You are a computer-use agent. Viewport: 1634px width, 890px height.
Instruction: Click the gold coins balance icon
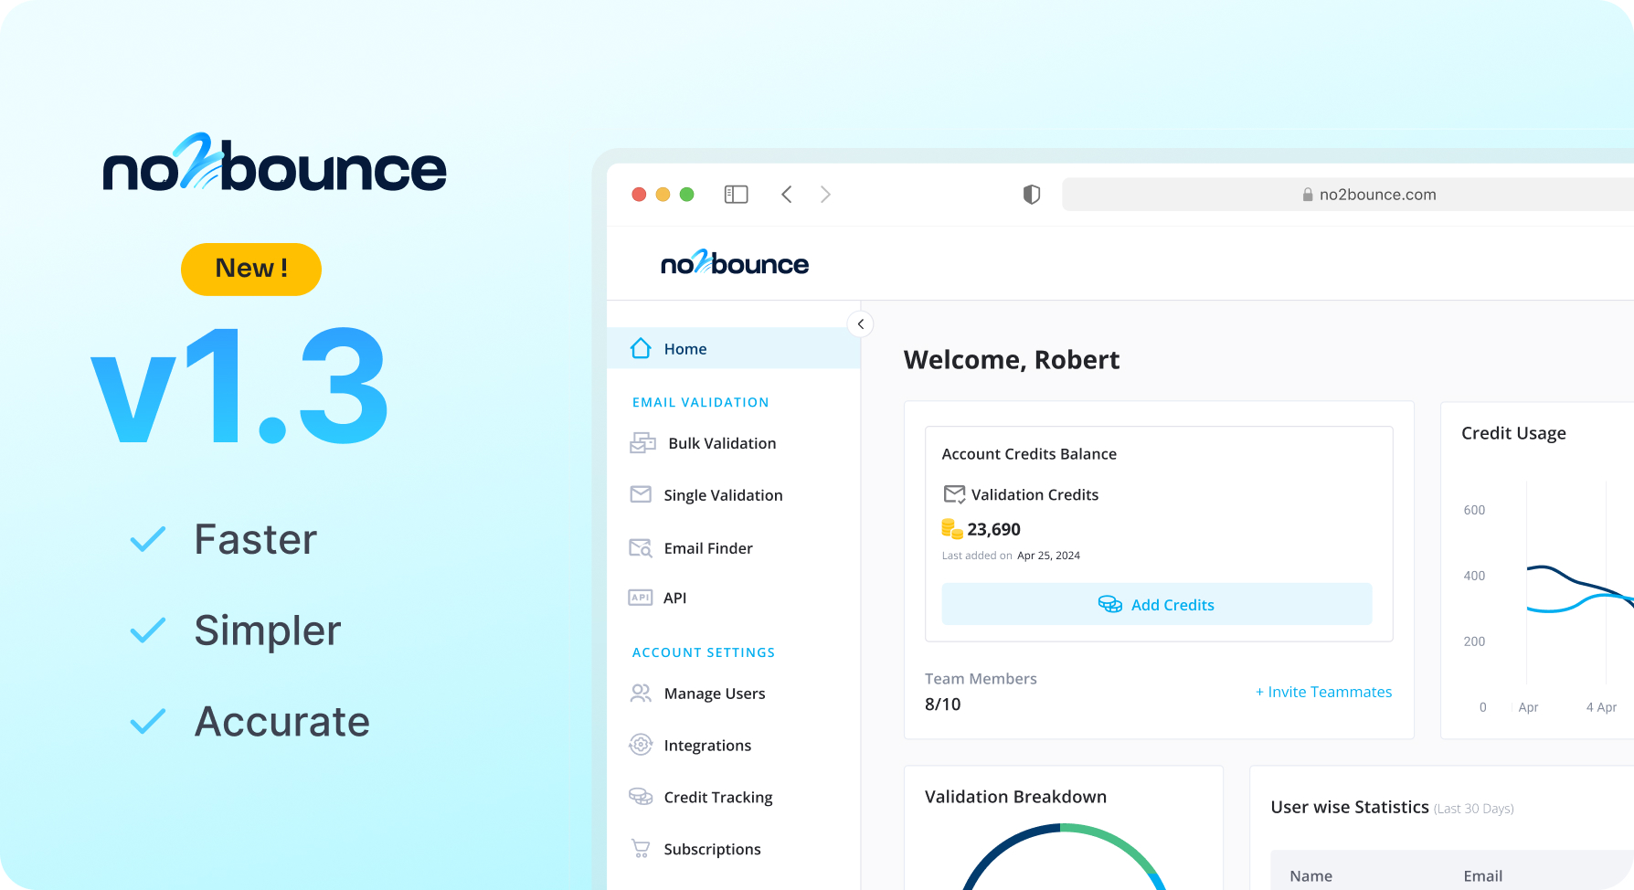click(952, 529)
